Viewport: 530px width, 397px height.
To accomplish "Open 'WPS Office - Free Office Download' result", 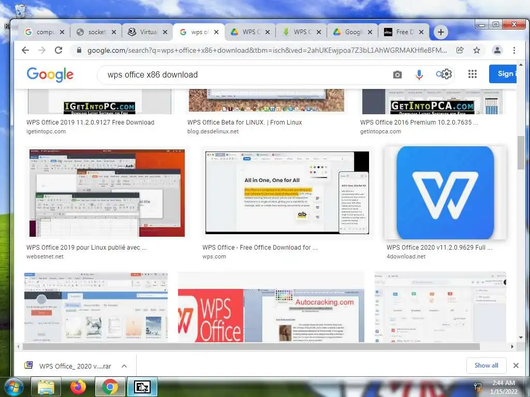I will (x=260, y=247).
